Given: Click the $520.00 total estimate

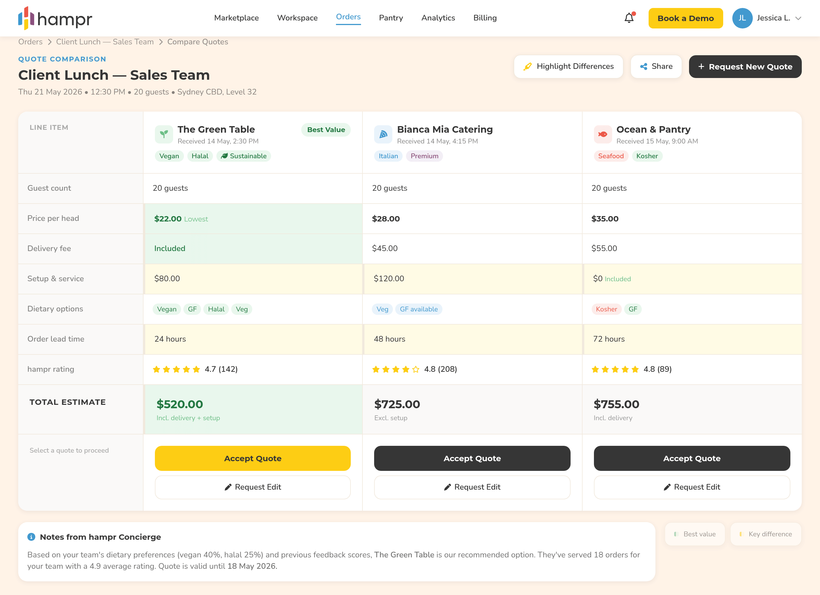Looking at the screenshot, I should [180, 404].
